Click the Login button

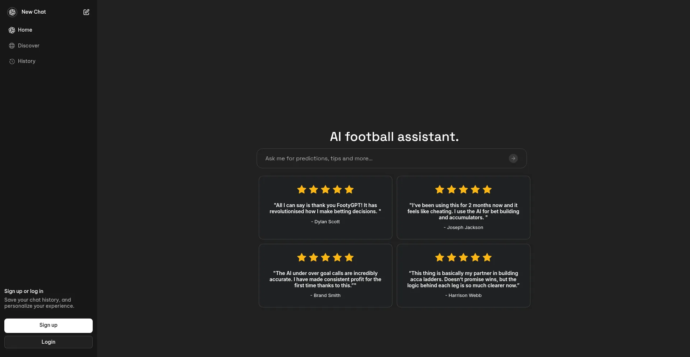pos(48,342)
